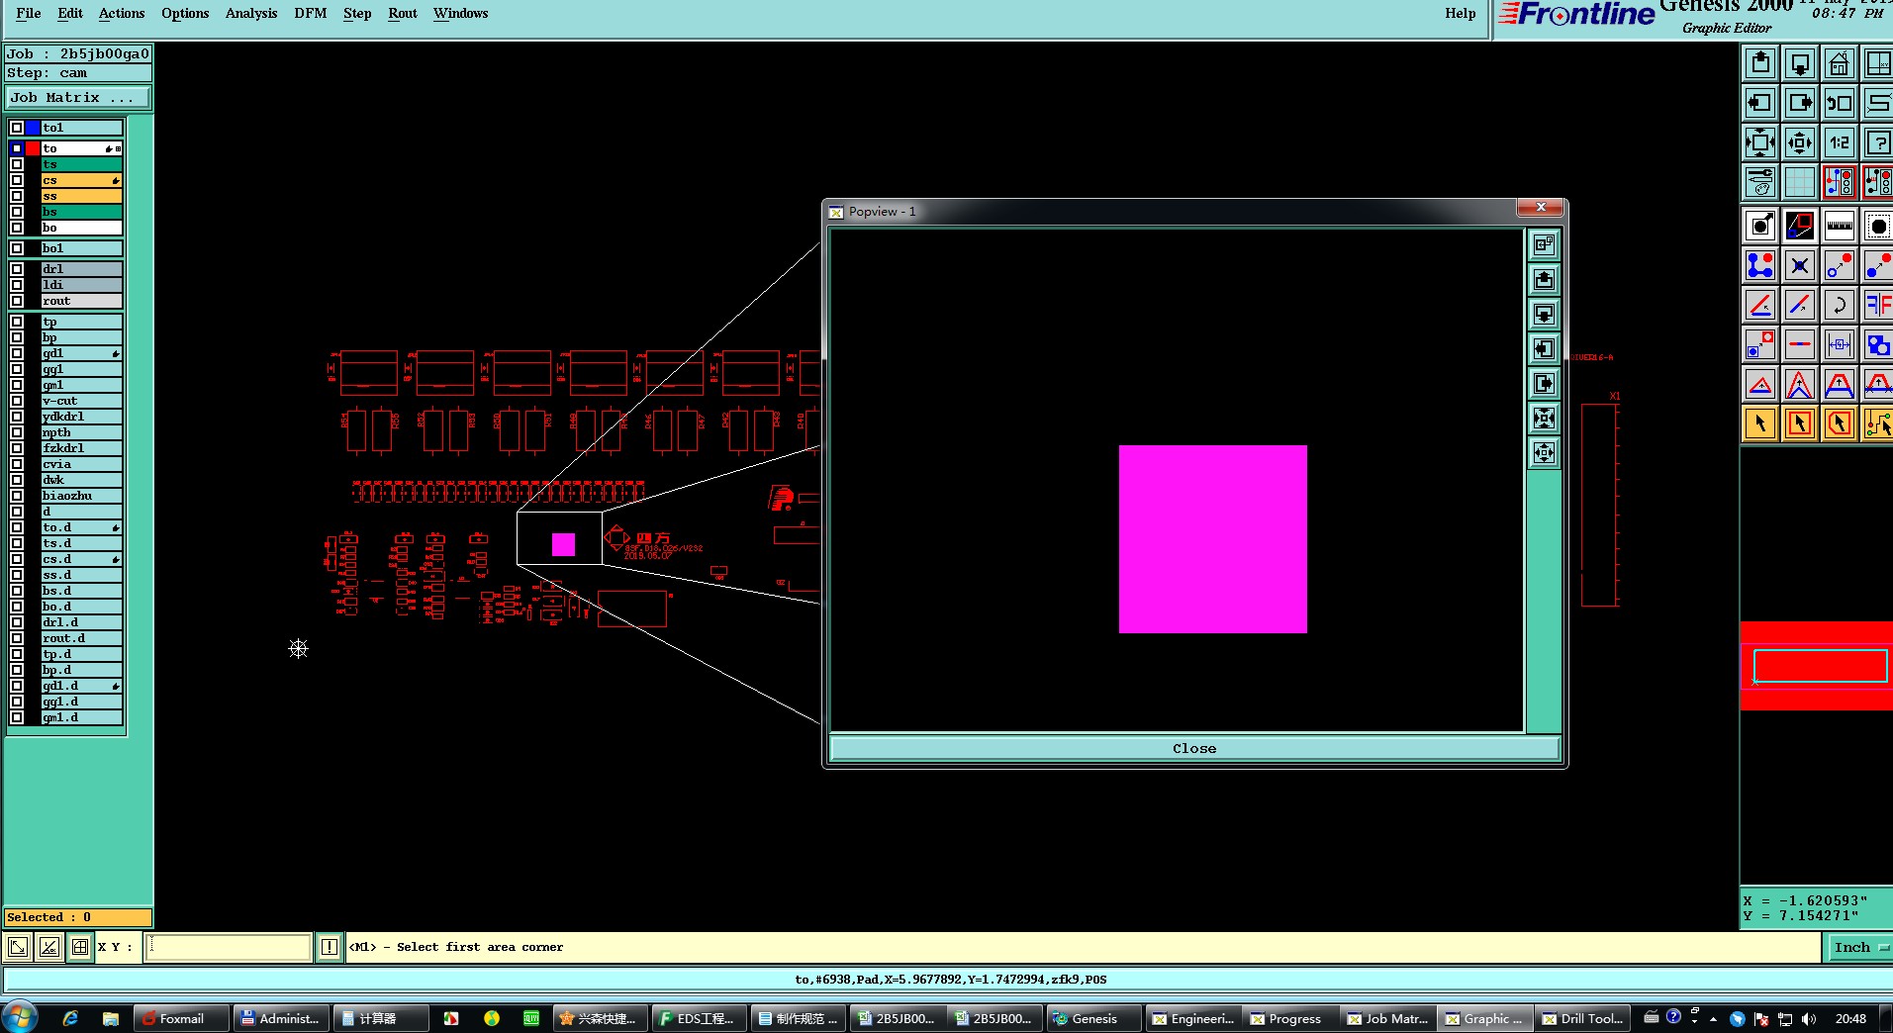
Task: Click the exclamation mark info icon
Action: (x=330, y=948)
